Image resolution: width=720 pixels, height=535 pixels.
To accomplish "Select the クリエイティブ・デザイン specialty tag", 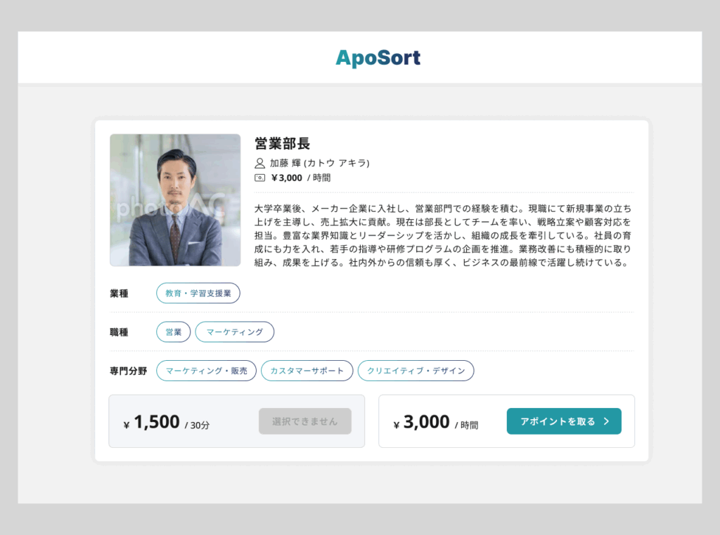I will pyautogui.click(x=416, y=371).
